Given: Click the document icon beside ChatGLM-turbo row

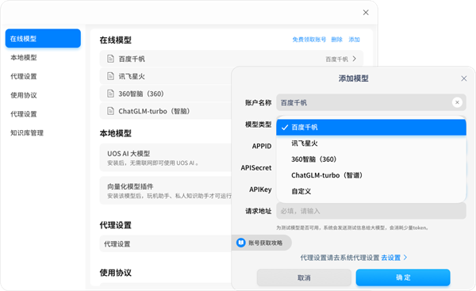Looking at the screenshot, I should point(110,111).
